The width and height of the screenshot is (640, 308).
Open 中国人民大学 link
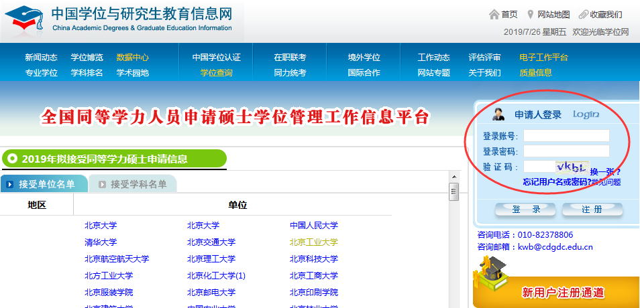(x=314, y=225)
